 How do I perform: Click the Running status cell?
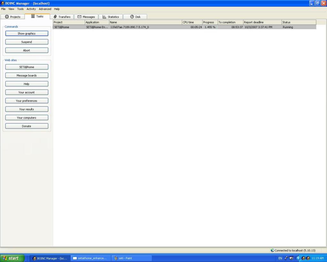coord(288,27)
